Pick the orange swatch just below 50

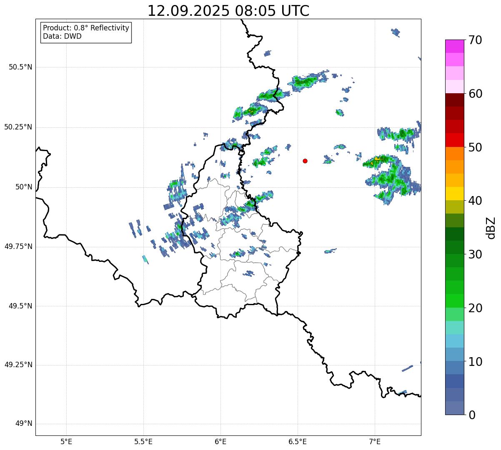pyautogui.click(x=454, y=153)
